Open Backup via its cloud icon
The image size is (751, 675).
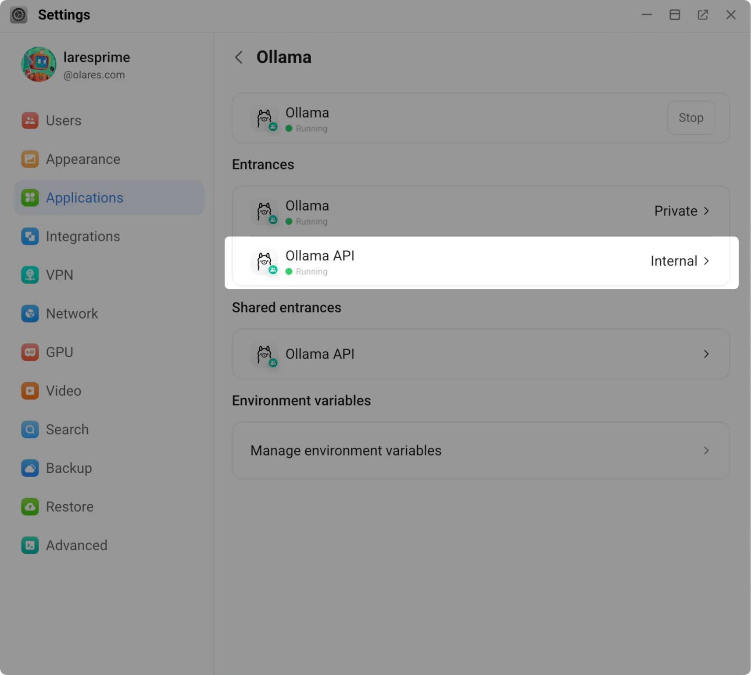point(29,468)
